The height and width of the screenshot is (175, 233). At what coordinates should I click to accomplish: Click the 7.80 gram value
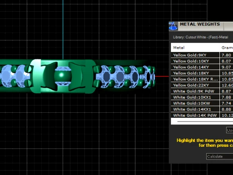tap(226, 55)
